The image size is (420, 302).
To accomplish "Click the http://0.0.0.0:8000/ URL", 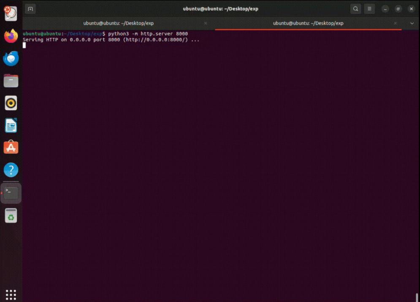I will (155, 40).
